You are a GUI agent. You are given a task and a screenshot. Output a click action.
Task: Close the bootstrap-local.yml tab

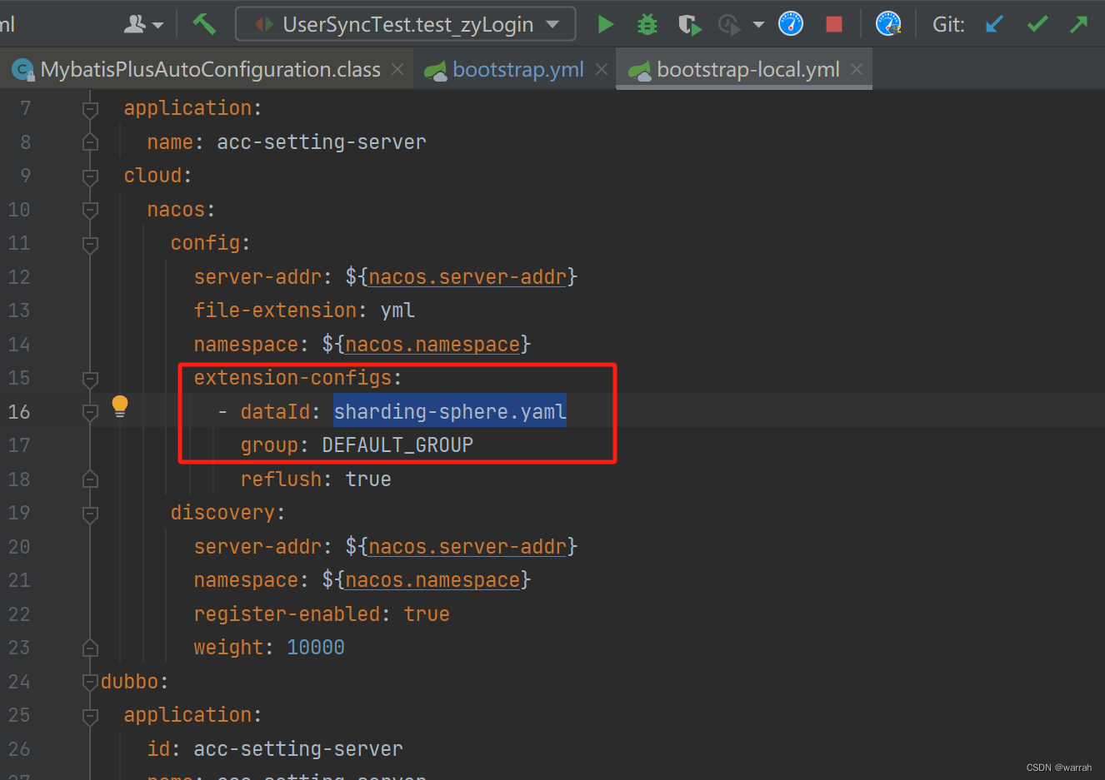point(857,69)
